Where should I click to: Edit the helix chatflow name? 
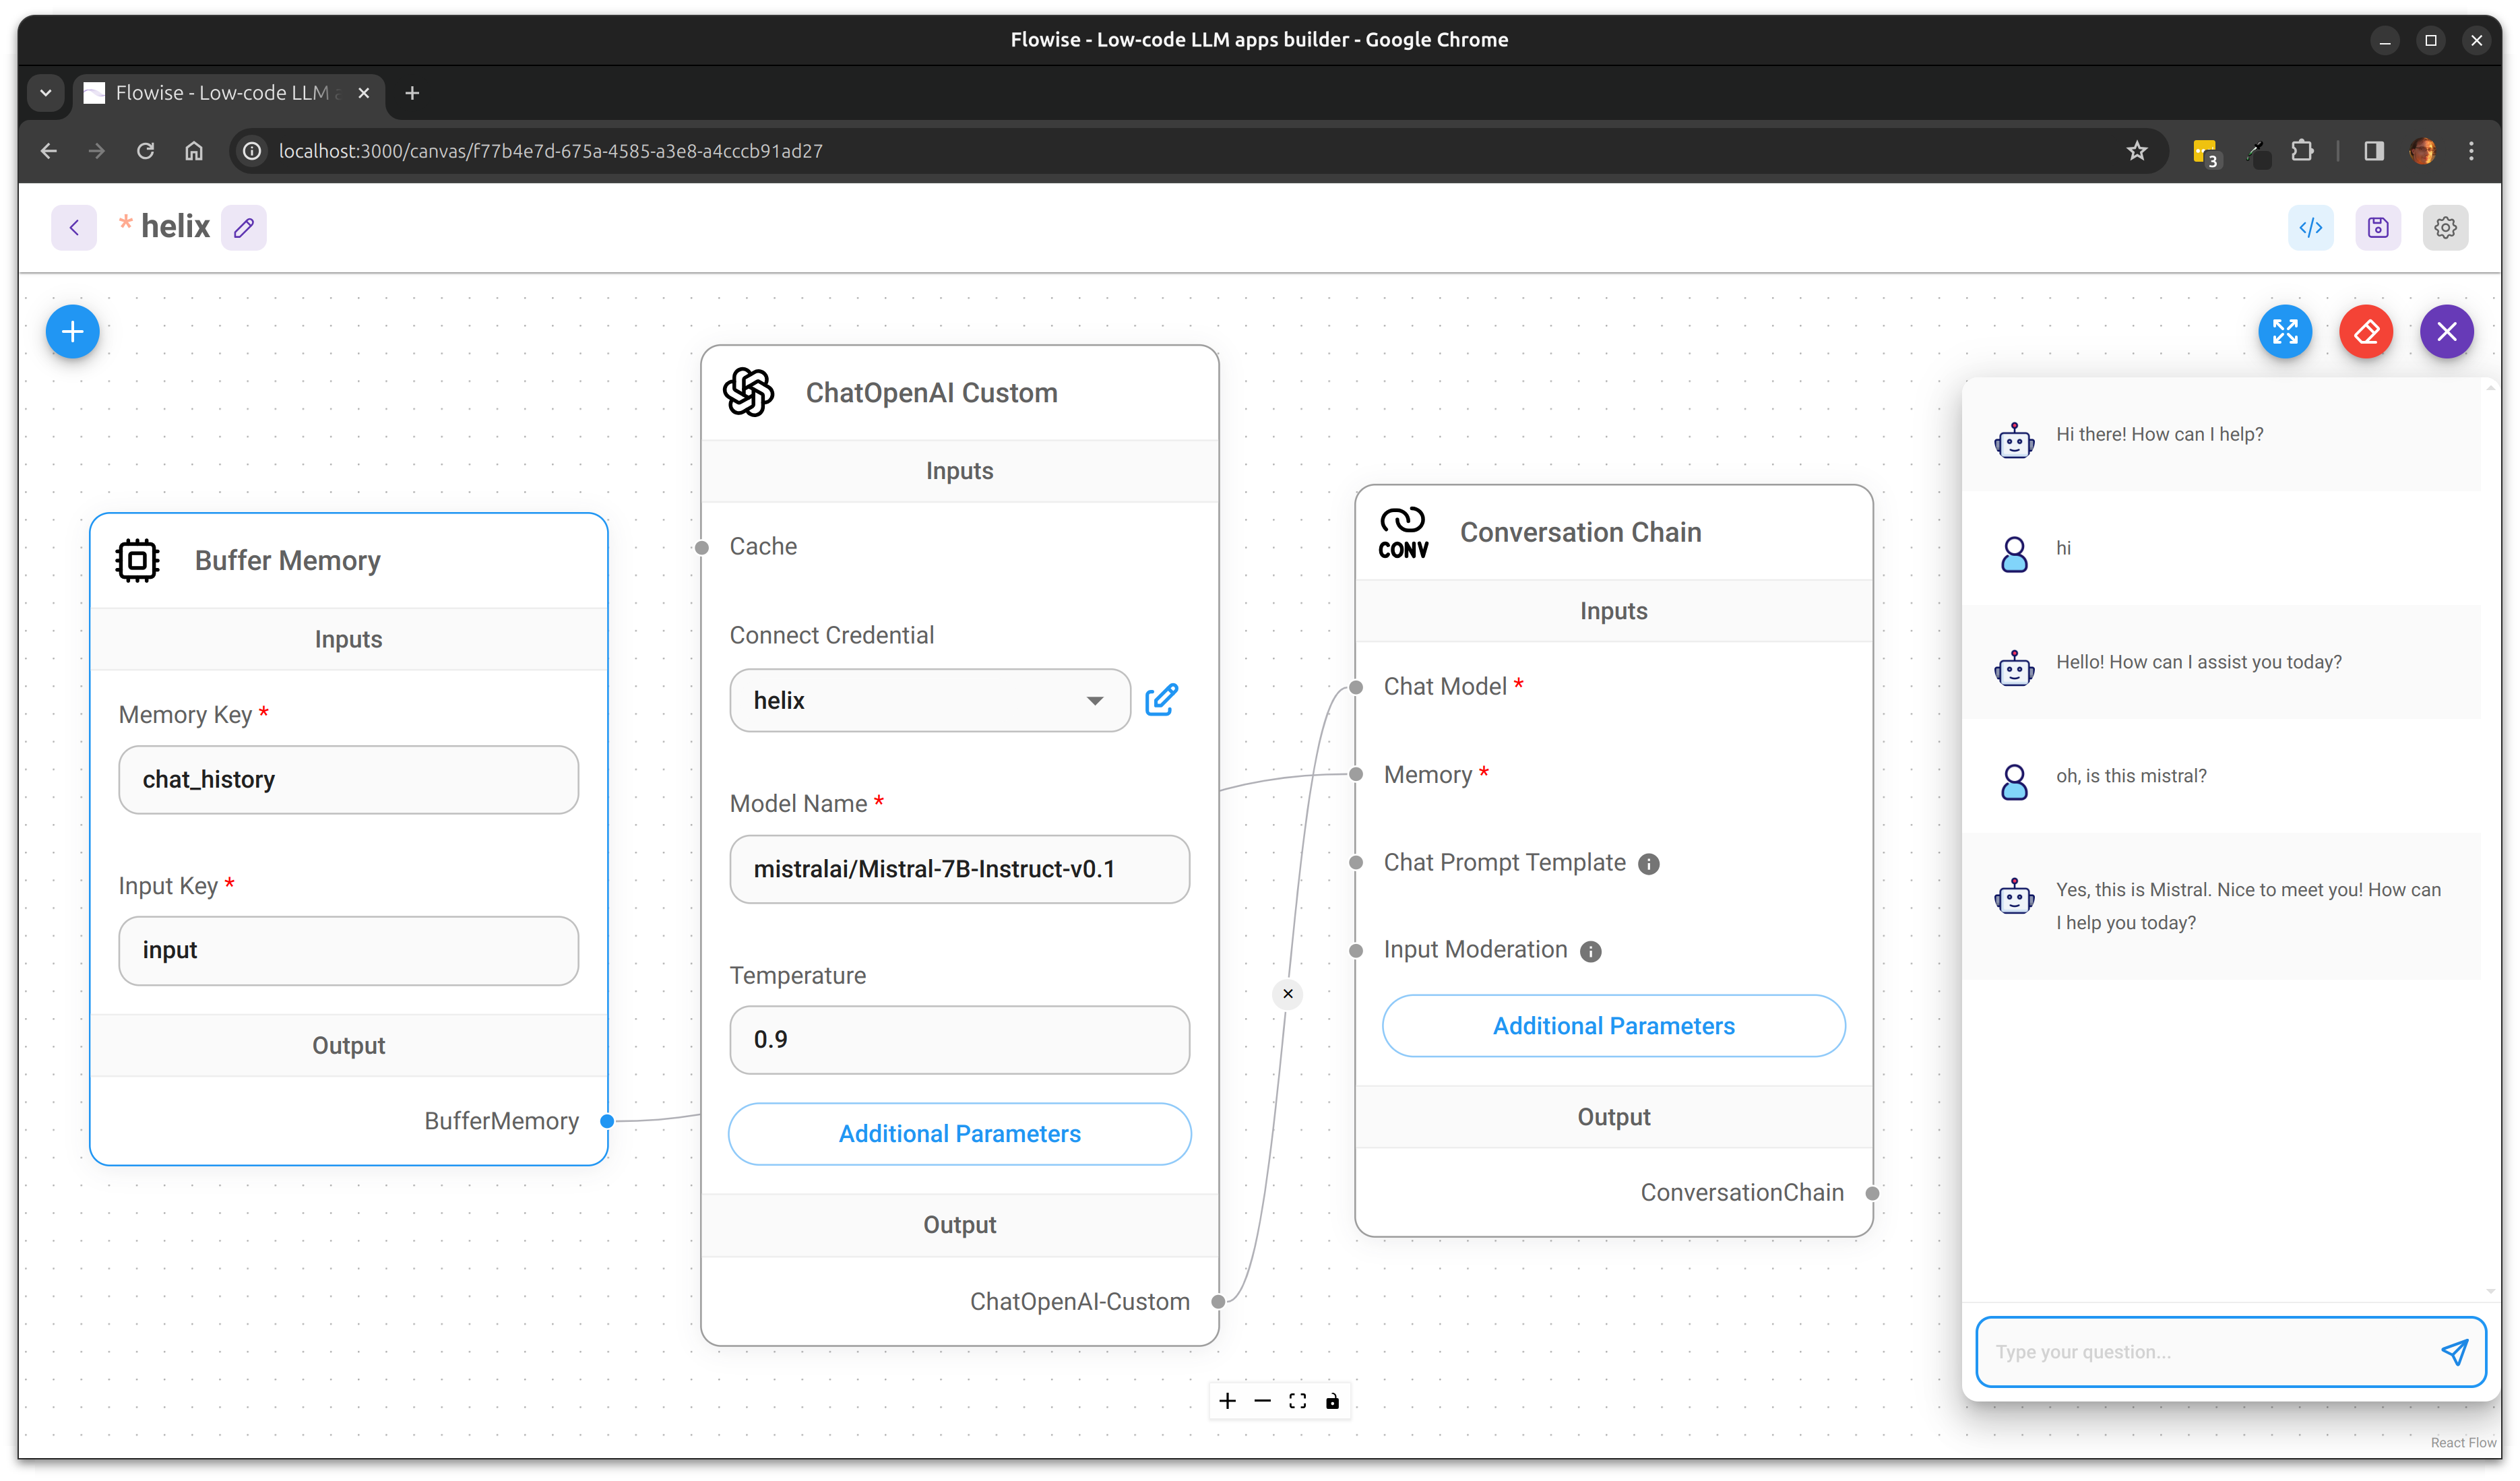tap(244, 228)
